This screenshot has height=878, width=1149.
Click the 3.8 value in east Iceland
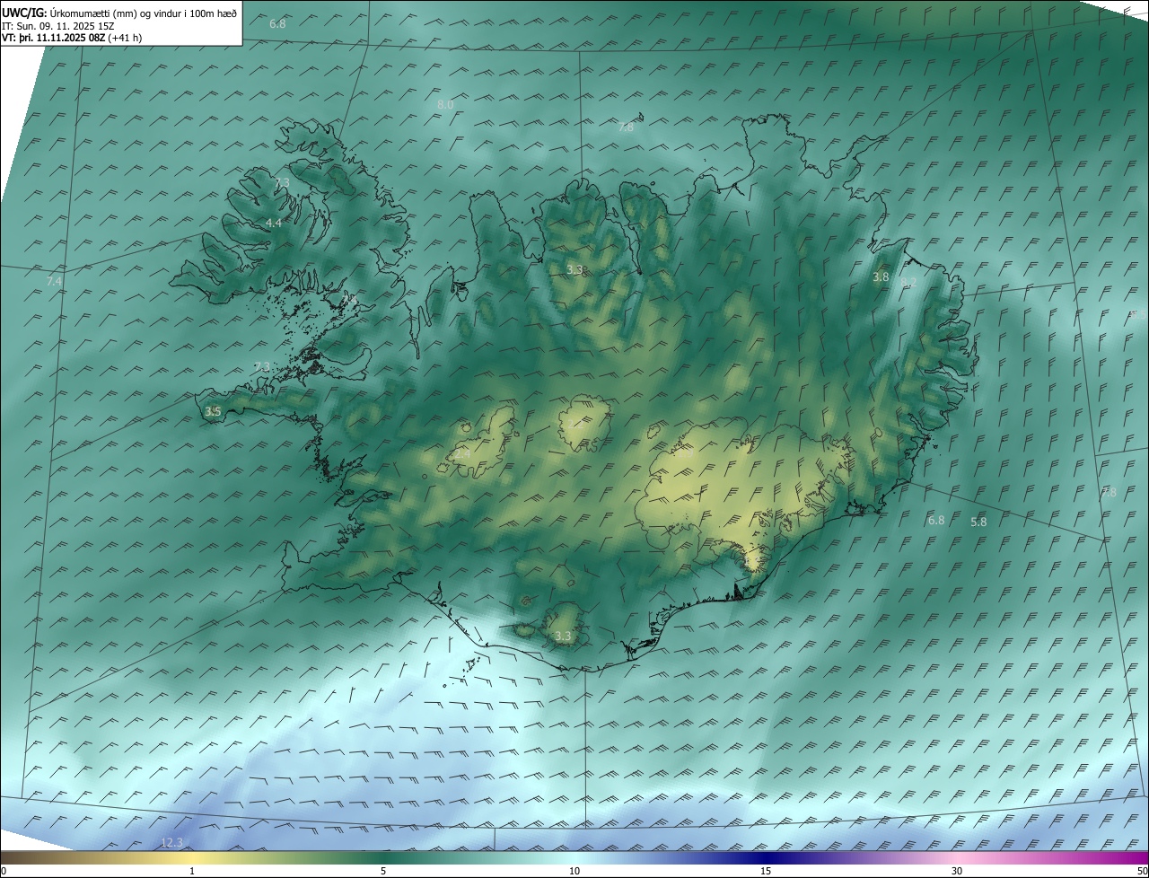881,277
